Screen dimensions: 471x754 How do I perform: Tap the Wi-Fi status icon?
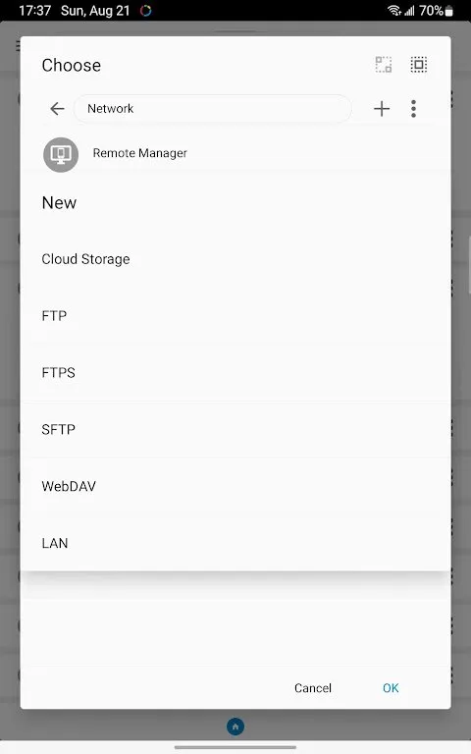coord(394,11)
